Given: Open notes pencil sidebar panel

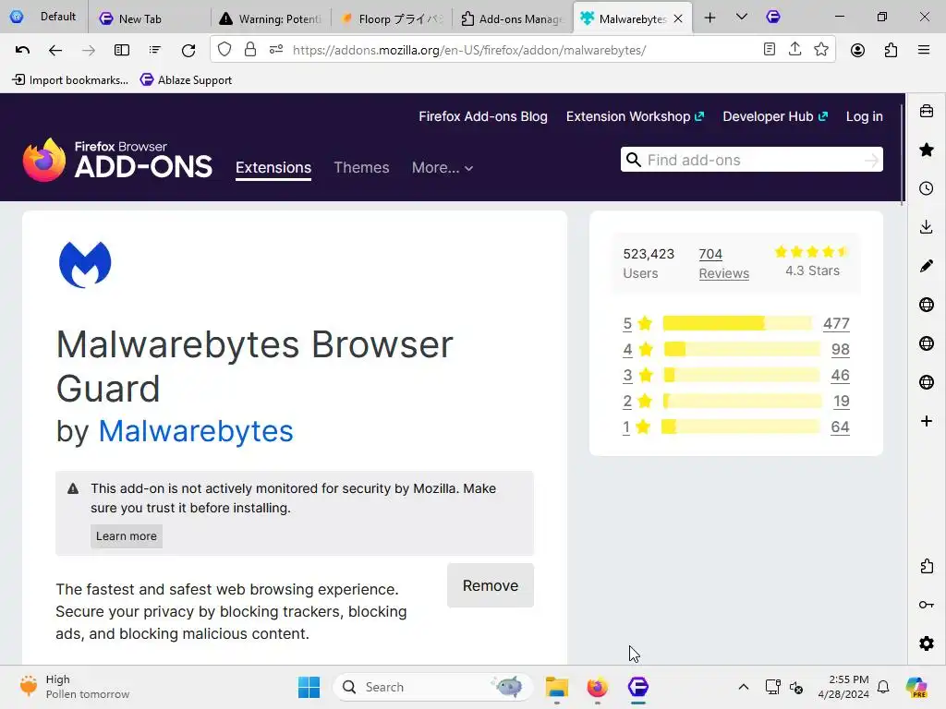Looking at the screenshot, I should [927, 266].
